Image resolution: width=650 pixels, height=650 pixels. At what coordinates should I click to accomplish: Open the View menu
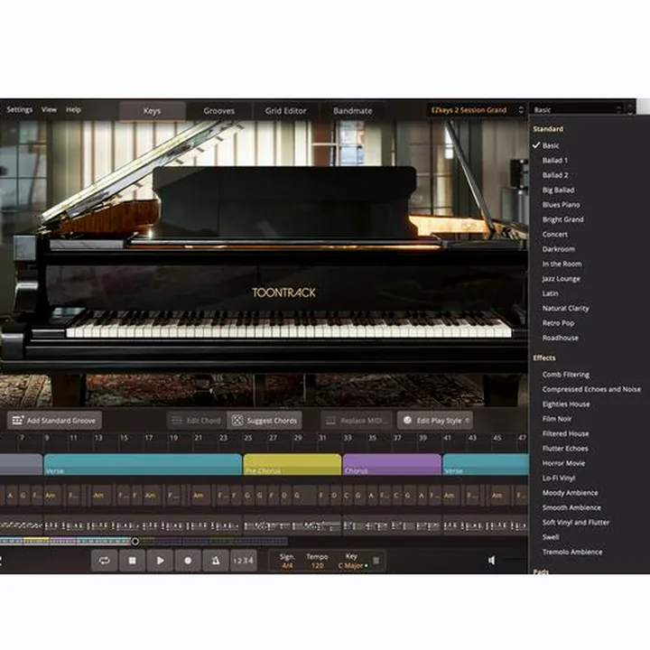click(49, 109)
